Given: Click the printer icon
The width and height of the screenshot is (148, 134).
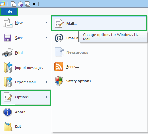Looking at the screenshot, I should coord(8,52).
